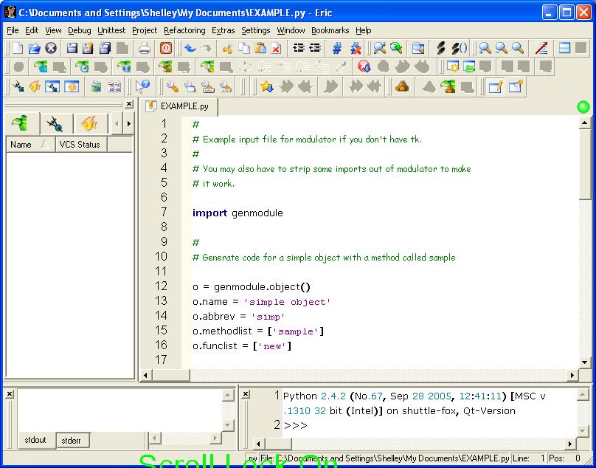Image resolution: width=596 pixels, height=468 pixels.
Task: Cut selection using the scissors icon
Action: pyautogui.click(x=227, y=48)
